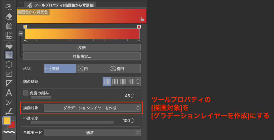Screen dimensions: 274x140
Task: Choose second edge process option
Action: [115, 82]
